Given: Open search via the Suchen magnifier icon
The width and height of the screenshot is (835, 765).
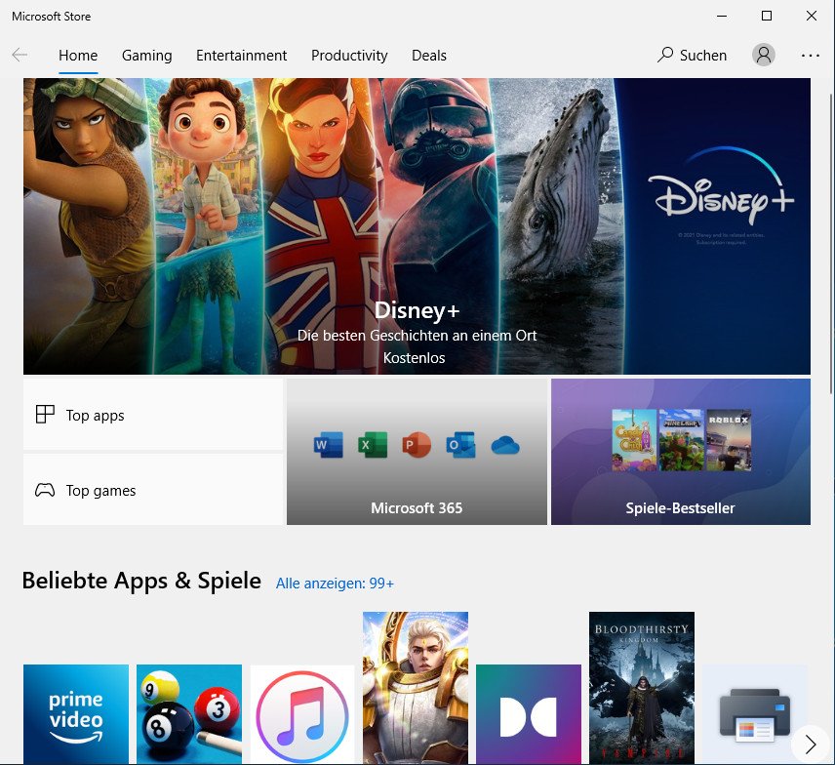Looking at the screenshot, I should click(x=666, y=56).
